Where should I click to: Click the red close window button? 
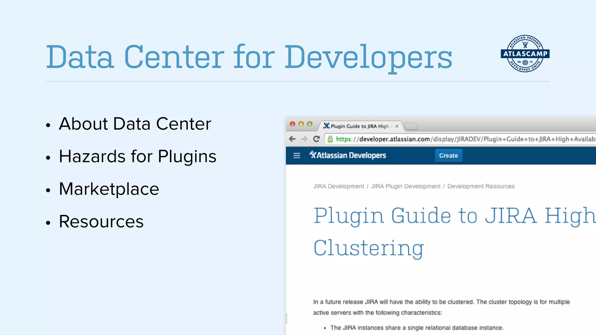point(292,124)
